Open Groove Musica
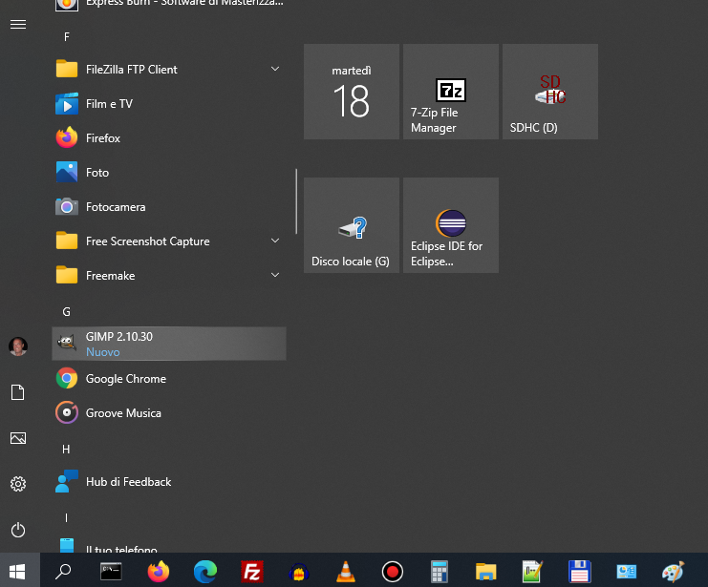Viewport: 708px width, 587px height. click(169, 413)
